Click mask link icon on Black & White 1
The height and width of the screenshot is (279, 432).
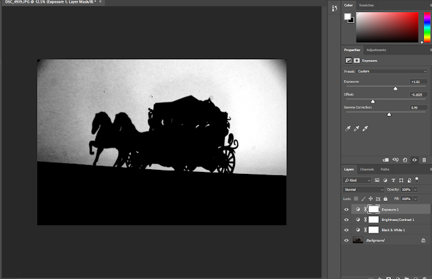pyautogui.click(x=366, y=230)
